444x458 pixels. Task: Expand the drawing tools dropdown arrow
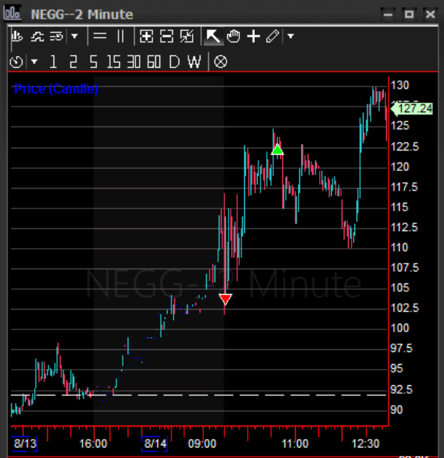[x=291, y=37]
